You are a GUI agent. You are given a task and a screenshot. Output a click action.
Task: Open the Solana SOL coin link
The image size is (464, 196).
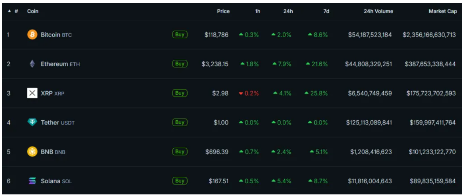[x=56, y=181]
